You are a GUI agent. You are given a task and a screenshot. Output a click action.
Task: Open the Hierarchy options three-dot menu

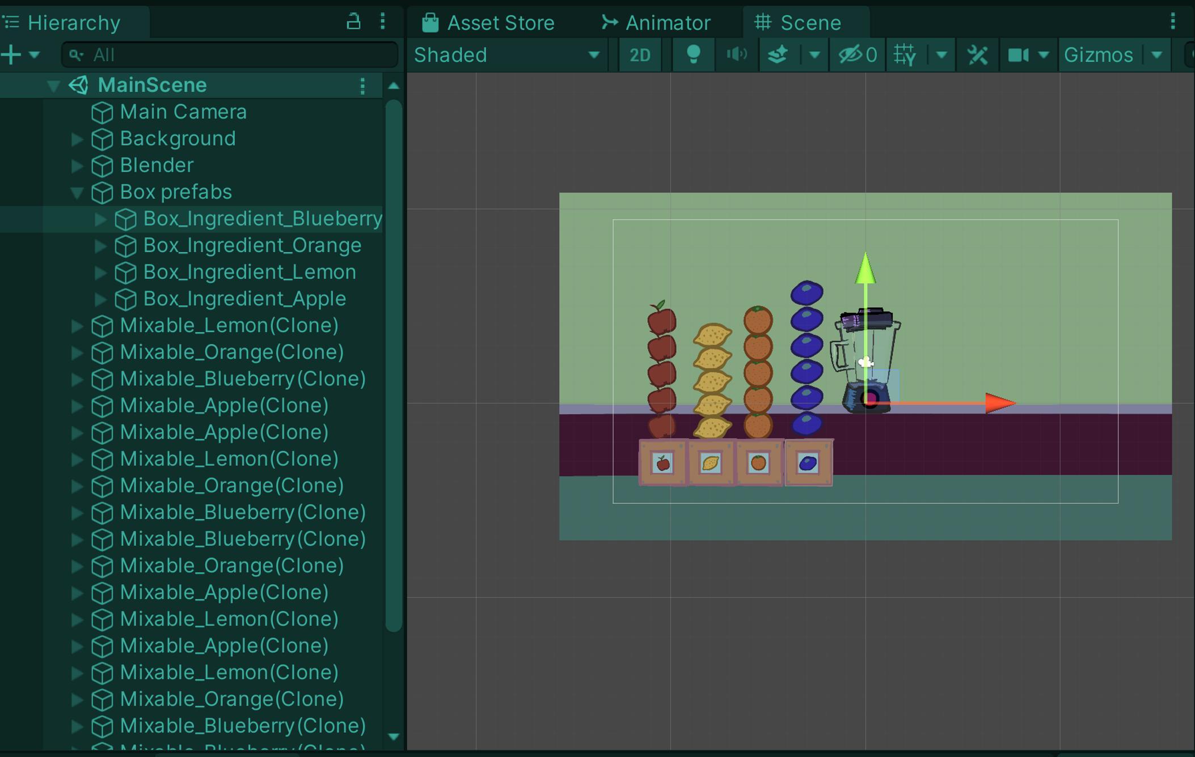pyautogui.click(x=382, y=22)
